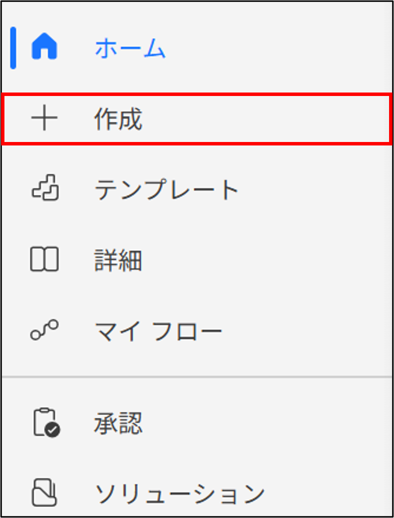This screenshot has width=394, height=518.
Task: Go to the 詳細 page
Action: click(118, 261)
